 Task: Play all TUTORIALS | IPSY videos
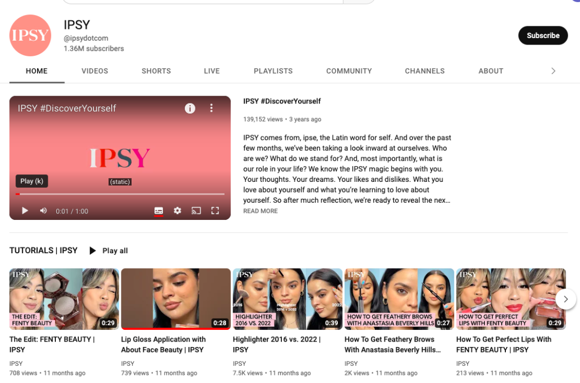(108, 251)
